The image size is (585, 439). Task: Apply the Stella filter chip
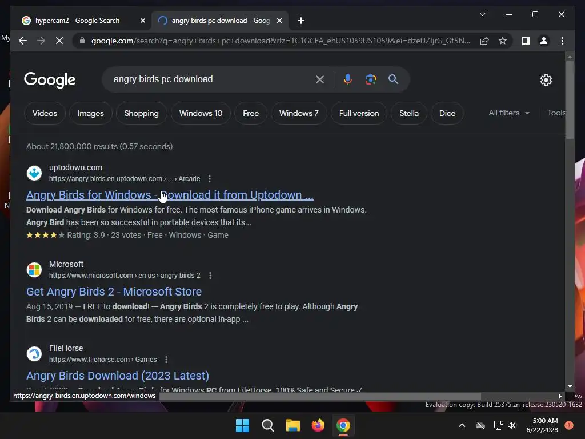(x=409, y=113)
